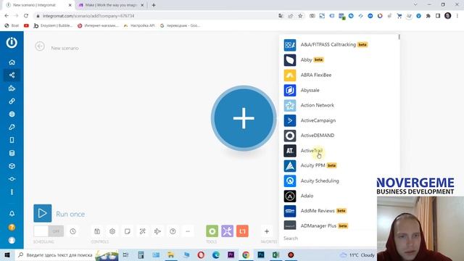The height and width of the screenshot is (261, 464).
Task: Click the big plus module circle
Action: coord(244,118)
